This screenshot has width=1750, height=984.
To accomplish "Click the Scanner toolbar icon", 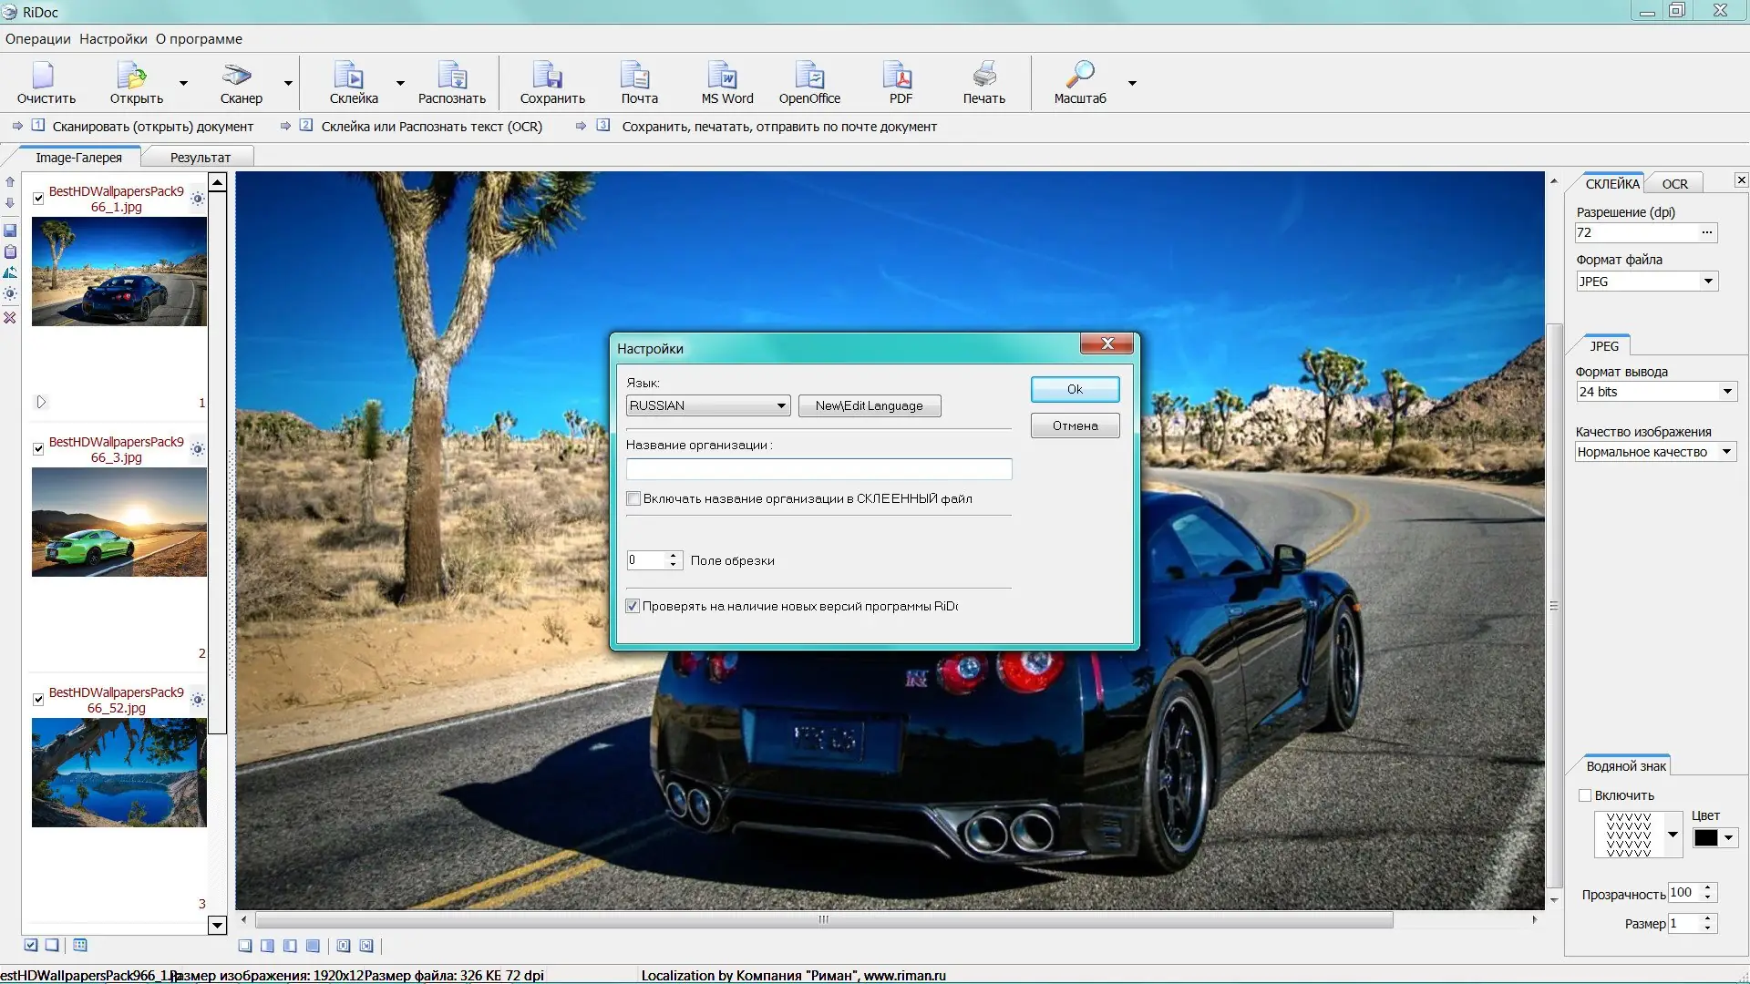I will (x=238, y=76).
